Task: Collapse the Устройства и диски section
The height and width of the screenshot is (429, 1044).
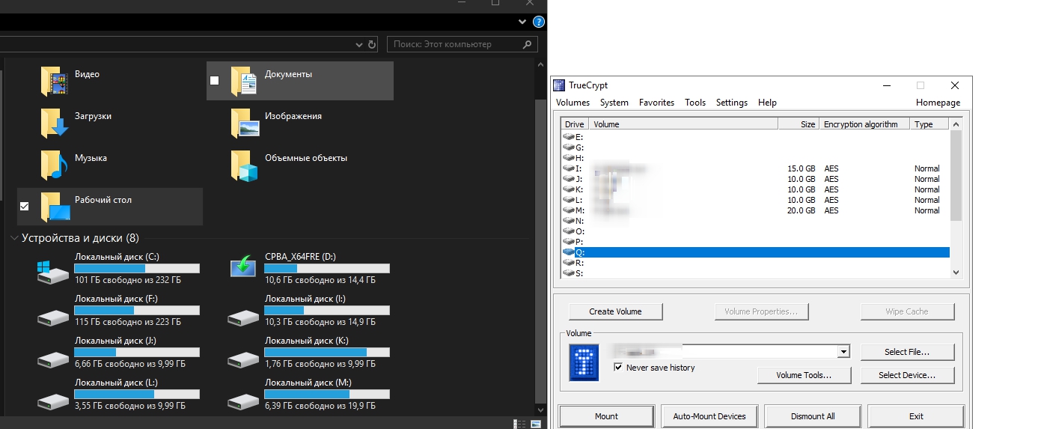Action: [x=14, y=238]
